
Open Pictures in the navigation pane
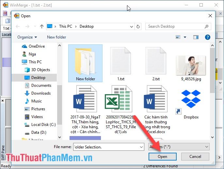coord(35,109)
